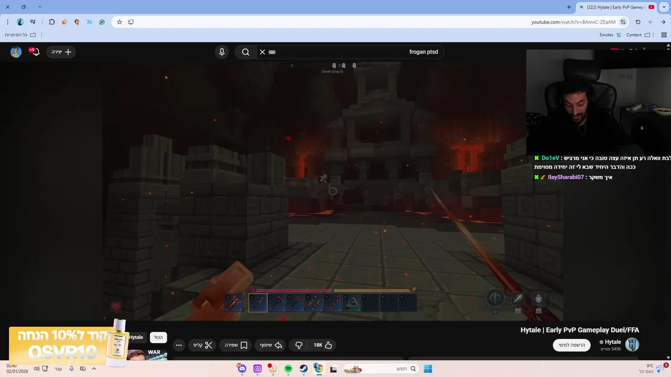Open site information icon beside the URL
Screen dimensions: 671x377
[623, 22]
